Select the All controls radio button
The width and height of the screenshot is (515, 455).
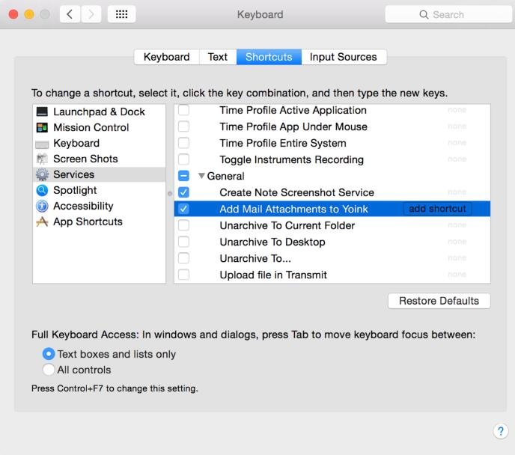click(48, 370)
